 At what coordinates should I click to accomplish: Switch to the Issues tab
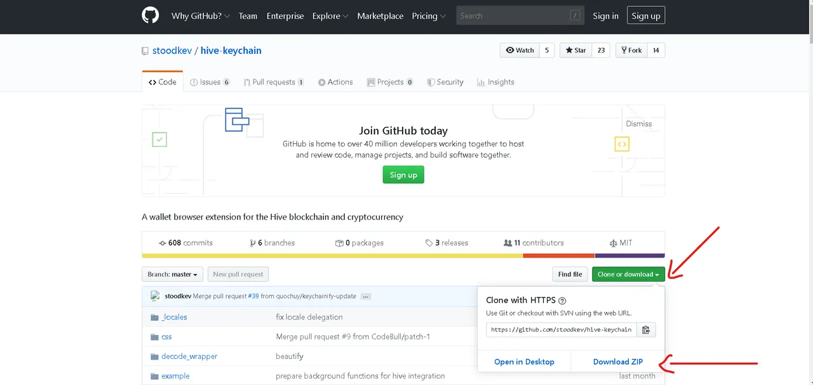(x=210, y=82)
